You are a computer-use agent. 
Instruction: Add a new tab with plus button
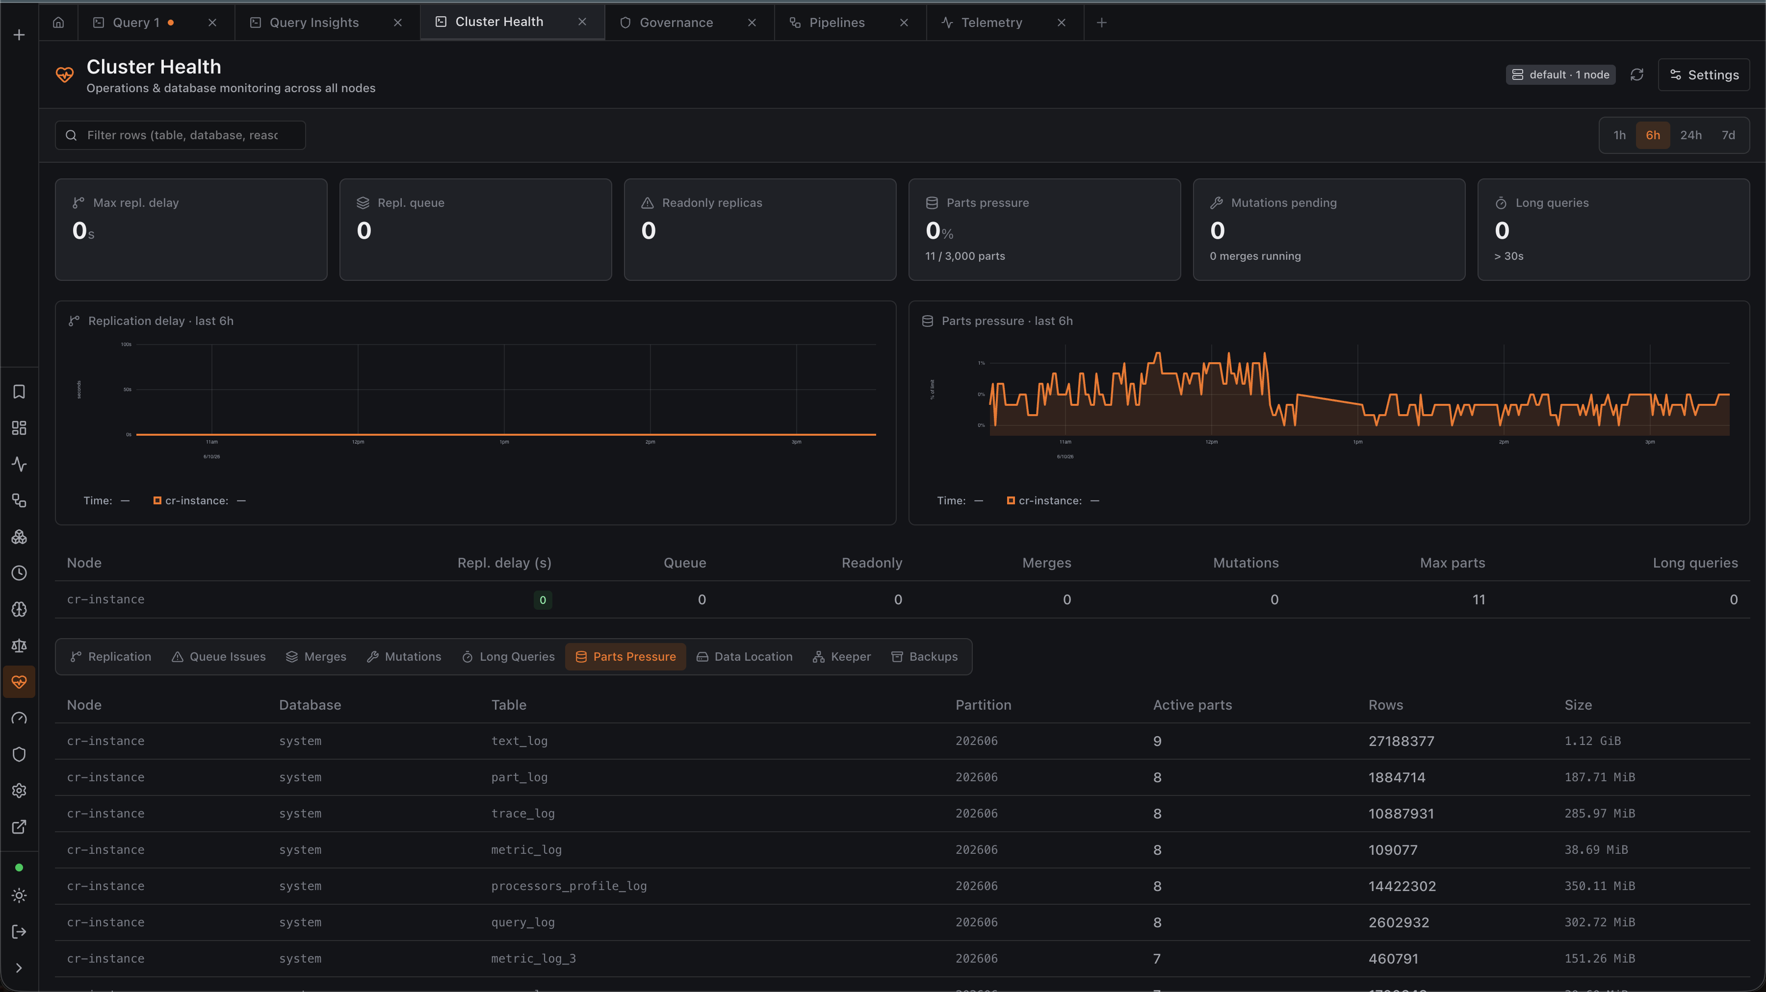(x=1102, y=23)
